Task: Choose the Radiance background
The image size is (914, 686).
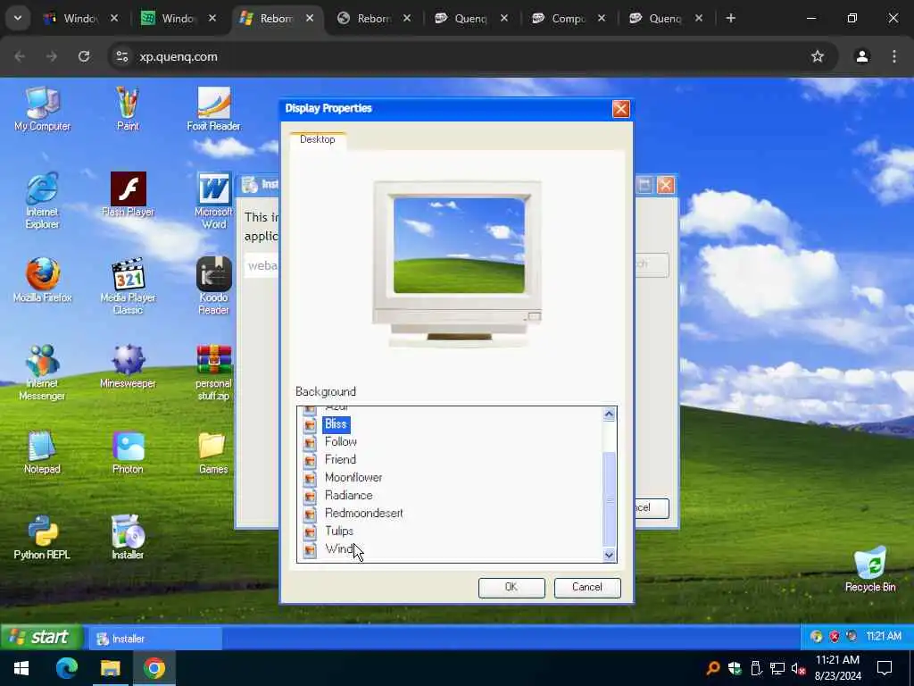Action: (349, 495)
